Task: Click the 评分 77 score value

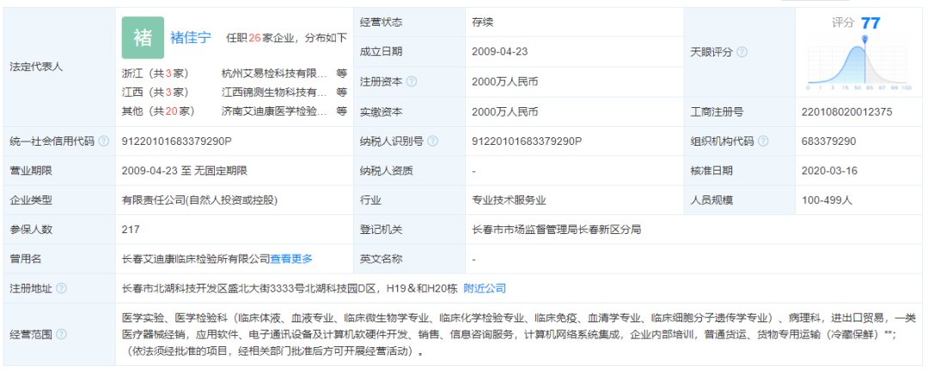Action: (x=870, y=23)
